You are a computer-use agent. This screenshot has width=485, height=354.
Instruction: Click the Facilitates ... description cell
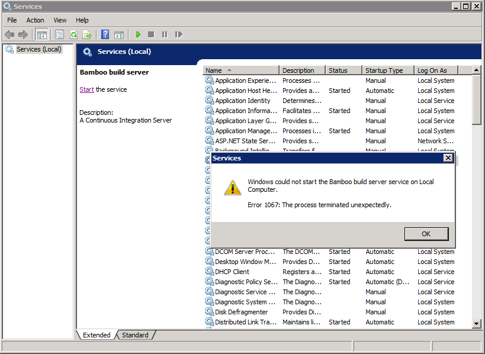click(301, 110)
